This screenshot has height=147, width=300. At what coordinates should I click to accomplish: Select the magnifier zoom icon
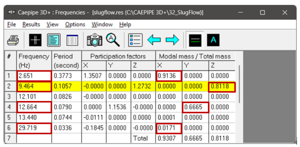point(113,40)
